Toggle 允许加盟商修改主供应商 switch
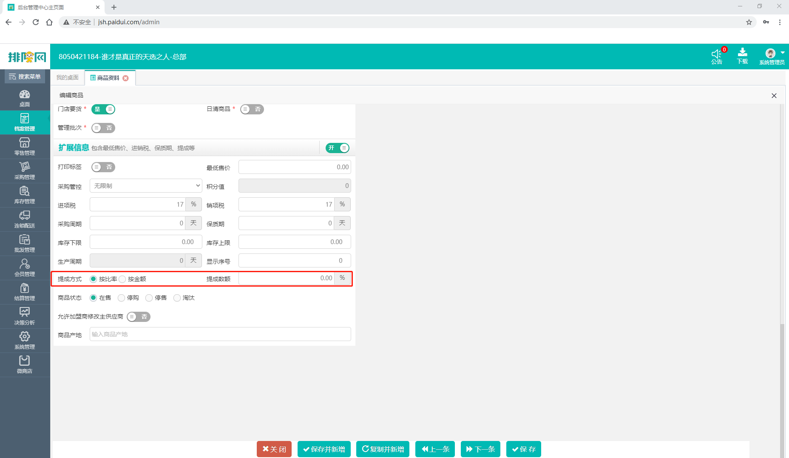Image resolution: width=789 pixels, height=458 pixels. point(139,317)
